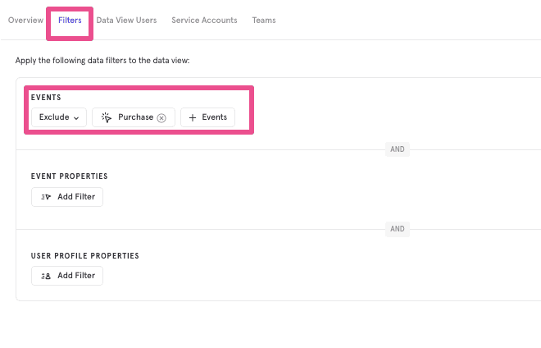Click the User Profile filter person icon

[x=46, y=276]
